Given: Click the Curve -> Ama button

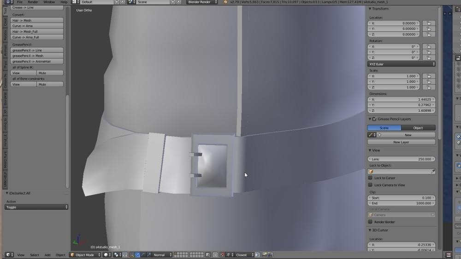Looking at the screenshot, I should coord(37,26).
